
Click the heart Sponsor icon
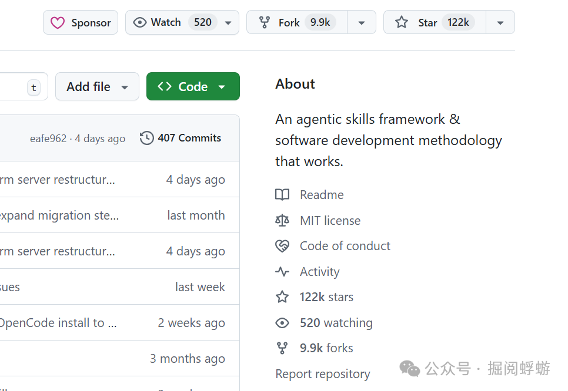pyautogui.click(x=57, y=23)
